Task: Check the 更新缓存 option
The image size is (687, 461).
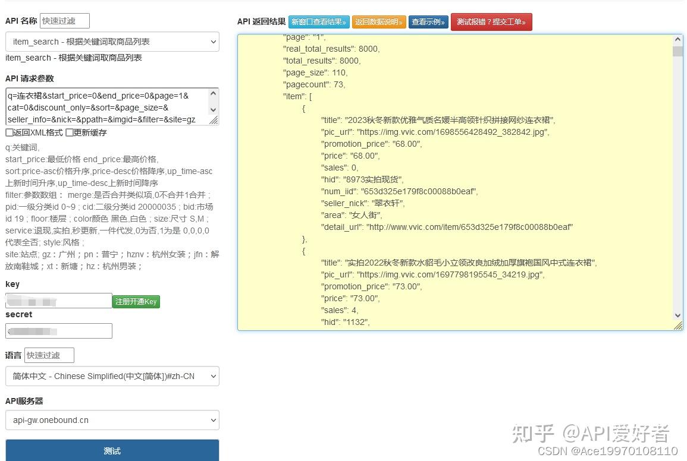Action: [68, 132]
